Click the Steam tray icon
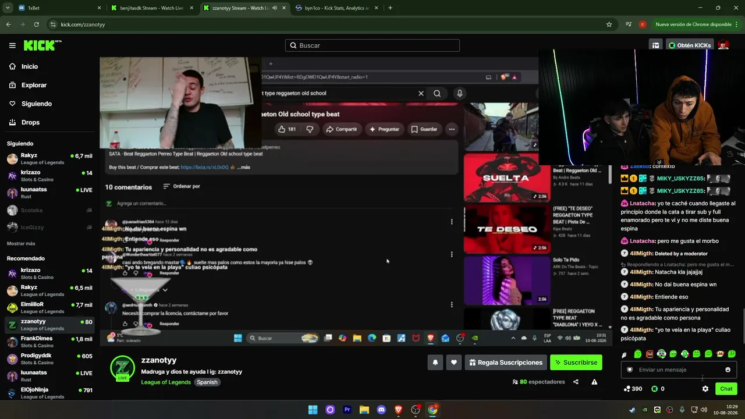745x419 pixels. coord(632,410)
